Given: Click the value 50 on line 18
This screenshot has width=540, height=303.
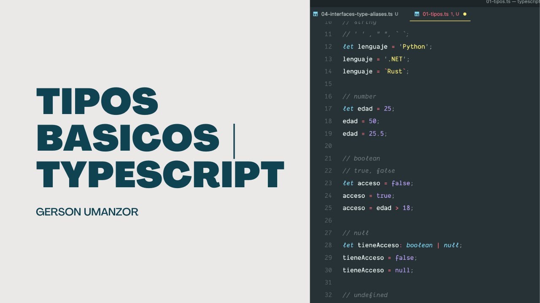Looking at the screenshot, I should tap(373, 121).
